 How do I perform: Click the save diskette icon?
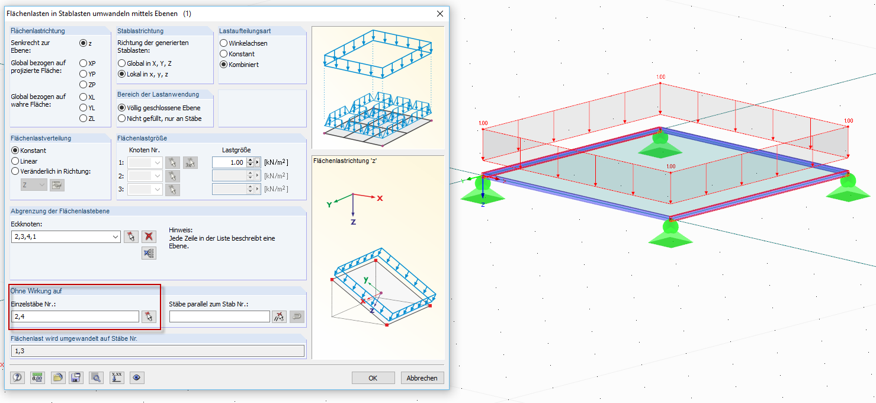76,378
